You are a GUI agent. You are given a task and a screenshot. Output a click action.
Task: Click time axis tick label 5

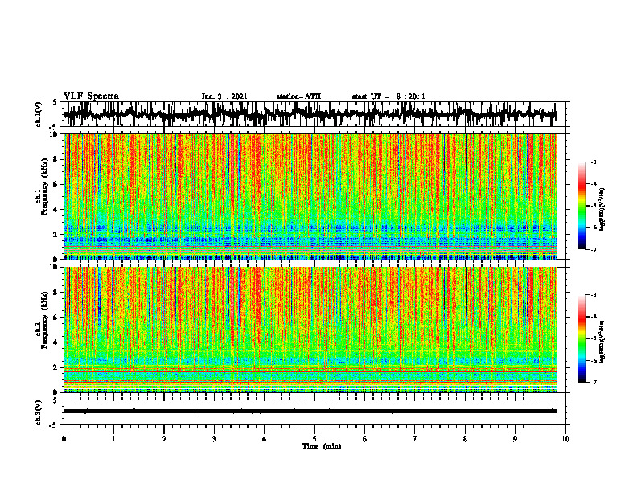pyautogui.click(x=314, y=439)
